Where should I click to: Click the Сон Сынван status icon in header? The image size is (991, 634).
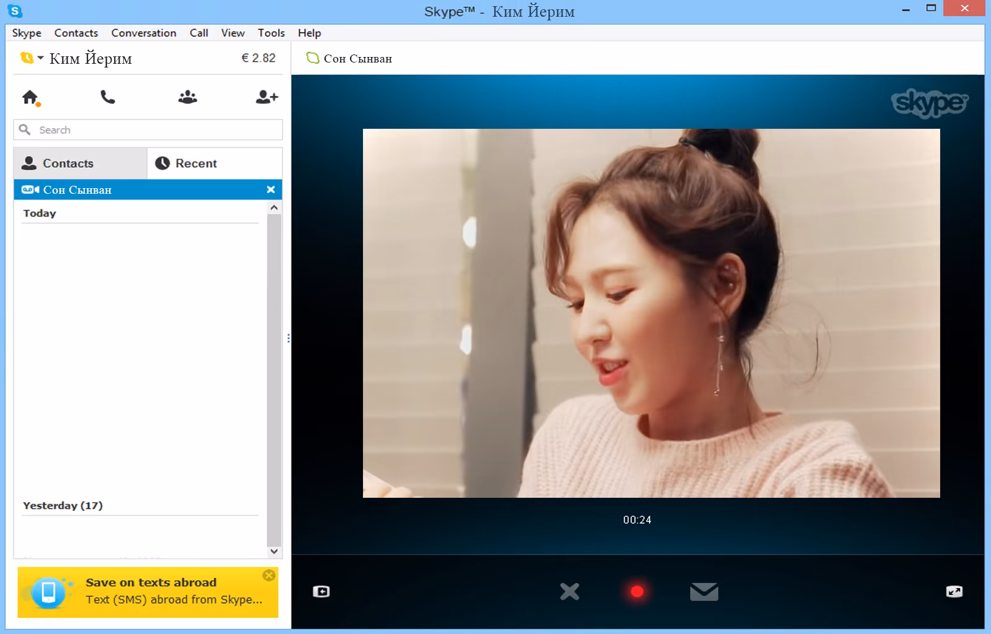(313, 58)
